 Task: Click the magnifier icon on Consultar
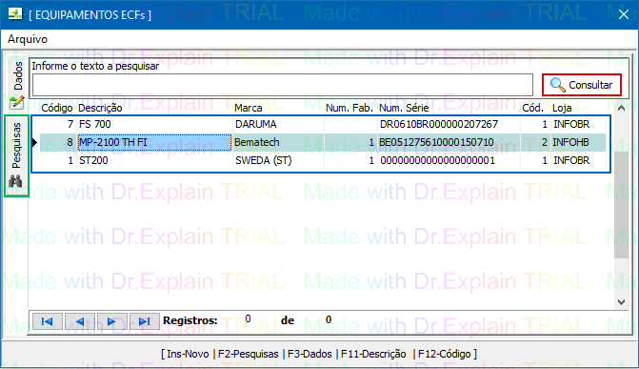point(557,85)
